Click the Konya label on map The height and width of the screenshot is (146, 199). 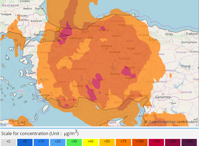pyautogui.click(x=101, y=80)
